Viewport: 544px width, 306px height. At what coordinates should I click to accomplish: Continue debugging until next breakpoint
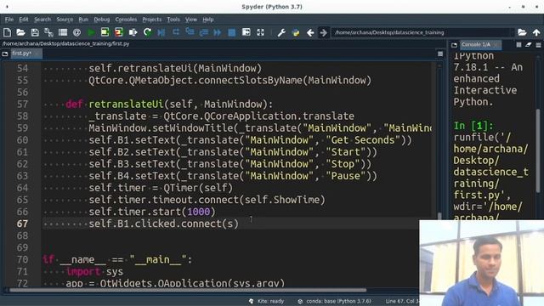[x=218, y=32]
